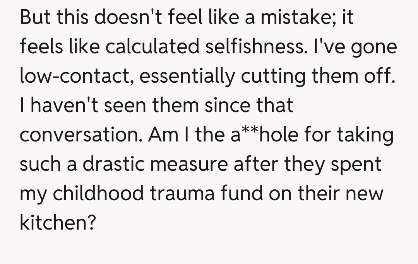Click the word "trauma"
The height and width of the screenshot is (264, 418).
pyautogui.click(x=181, y=194)
